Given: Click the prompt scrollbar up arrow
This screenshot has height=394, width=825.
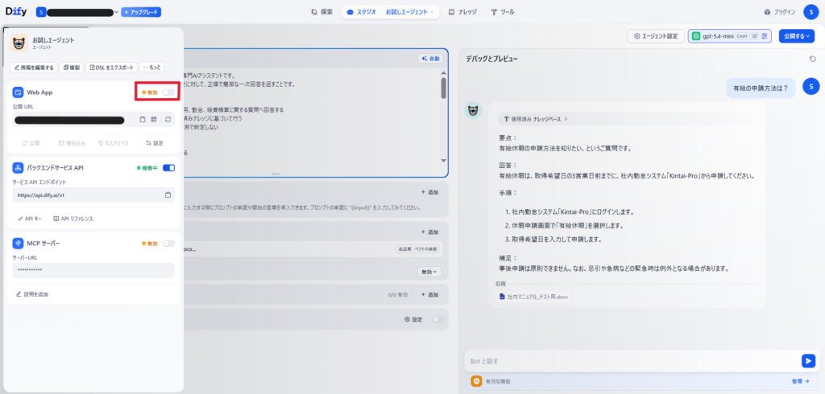Looking at the screenshot, I should pyautogui.click(x=444, y=73).
